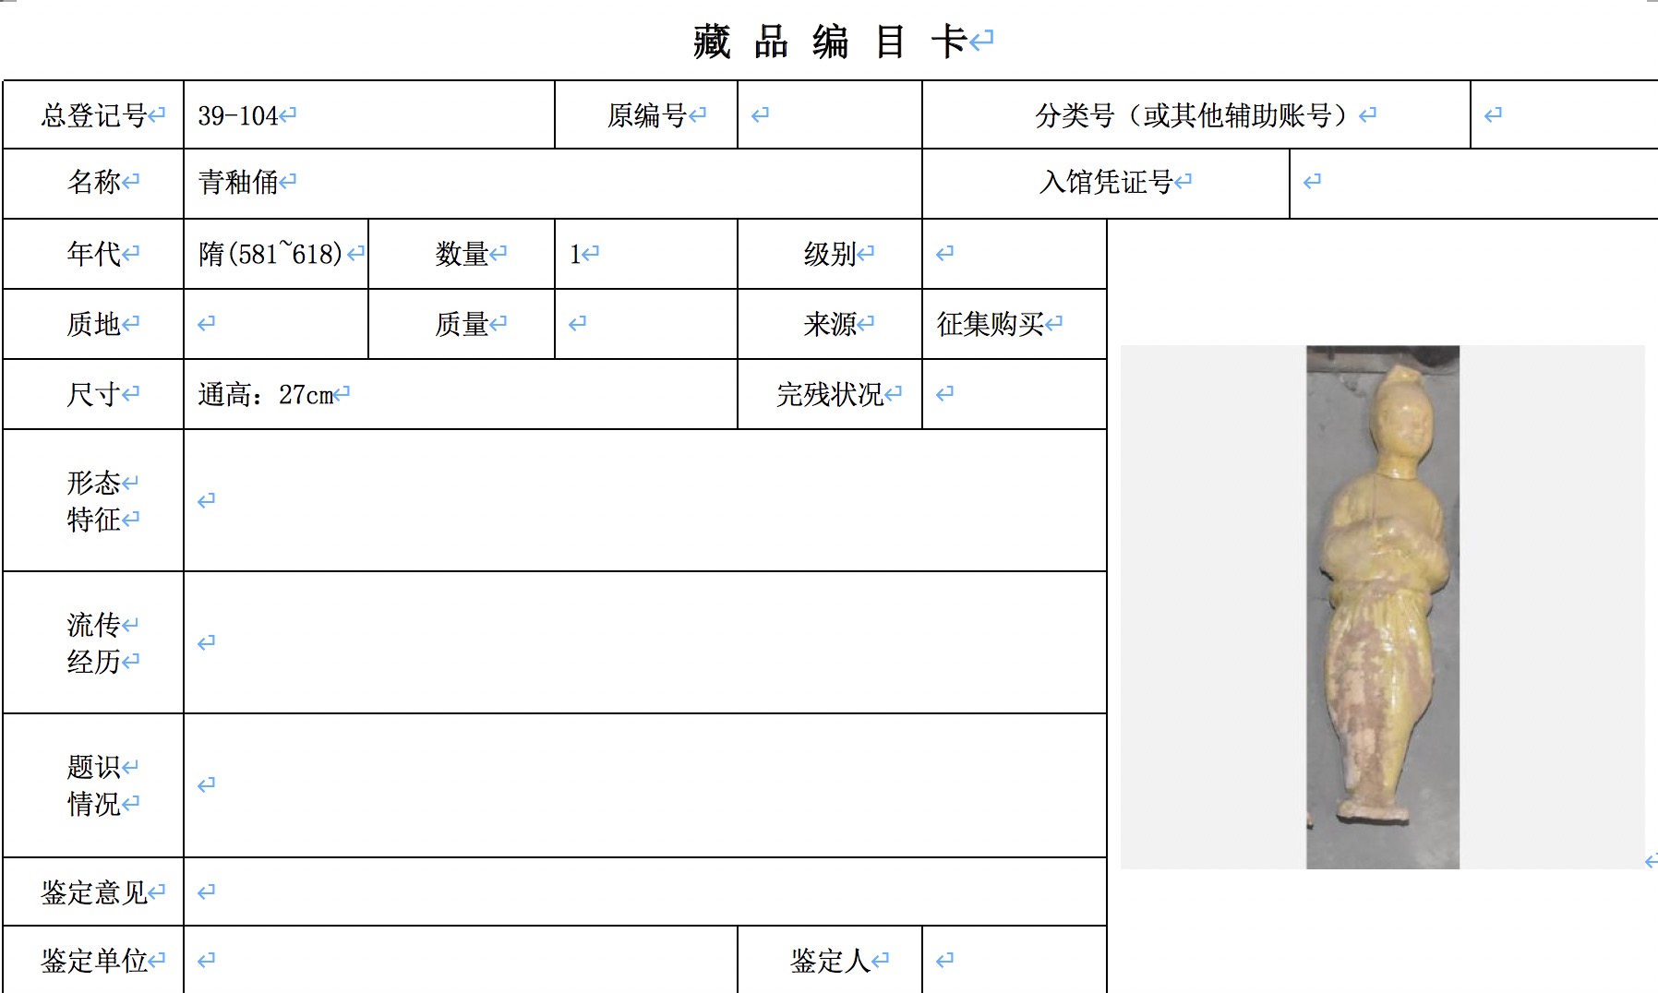
Task: Click the empty cell beside 鉴定单位
Action: click(x=461, y=960)
